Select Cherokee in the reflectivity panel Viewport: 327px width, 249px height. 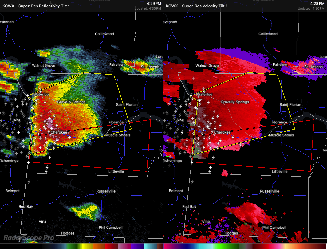[59, 132]
